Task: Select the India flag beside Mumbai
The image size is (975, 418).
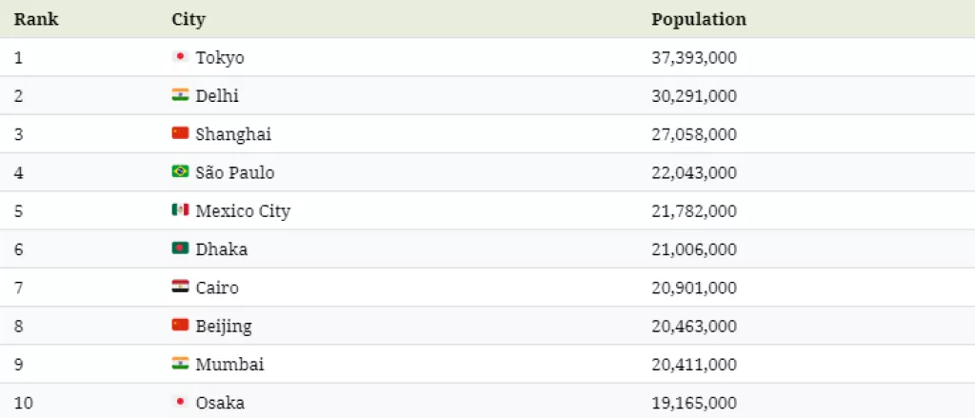Action: click(180, 364)
